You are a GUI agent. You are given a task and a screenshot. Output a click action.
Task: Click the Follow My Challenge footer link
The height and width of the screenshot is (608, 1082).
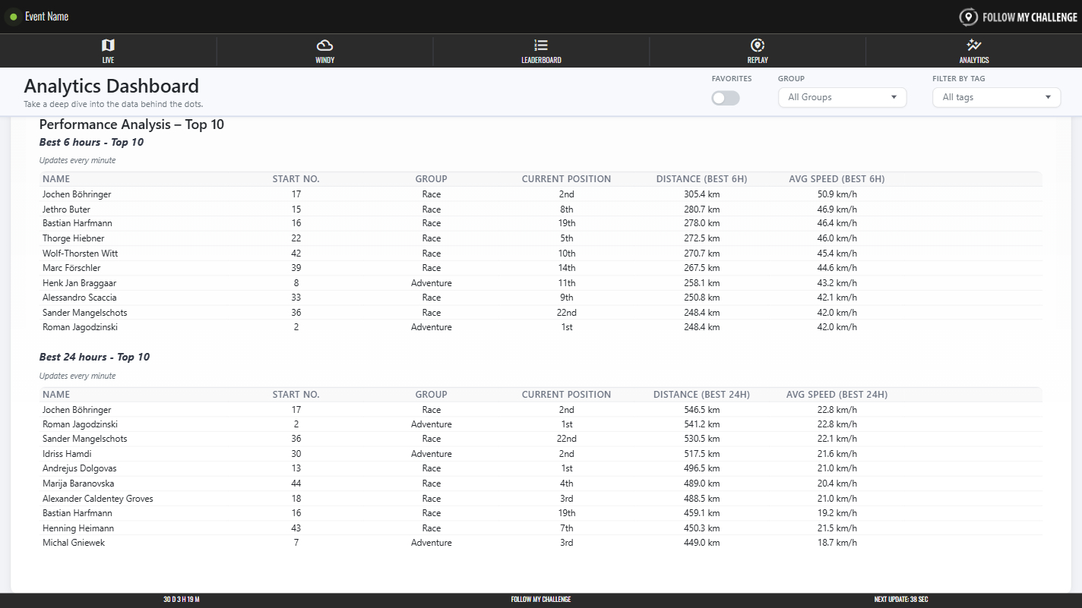tap(541, 600)
